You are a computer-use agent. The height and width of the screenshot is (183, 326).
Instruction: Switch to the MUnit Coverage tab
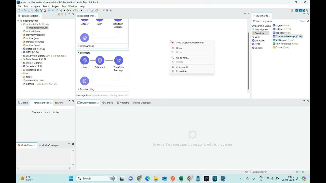click(x=48, y=145)
